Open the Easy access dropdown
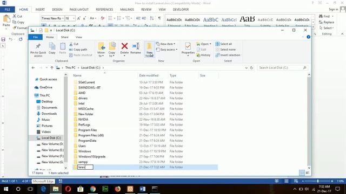Image resolution: width=346 pixels, height=194 pixels. tap(177, 50)
